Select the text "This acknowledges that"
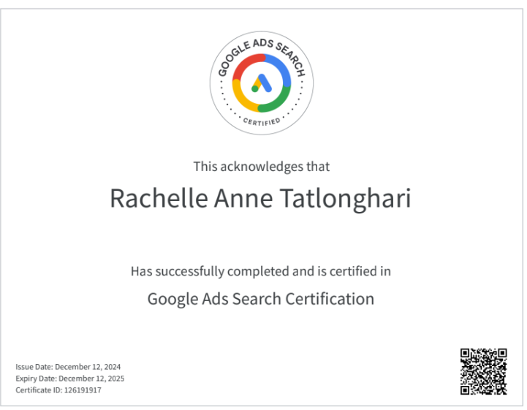This screenshot has width=527, height=410. coord(262,167)
